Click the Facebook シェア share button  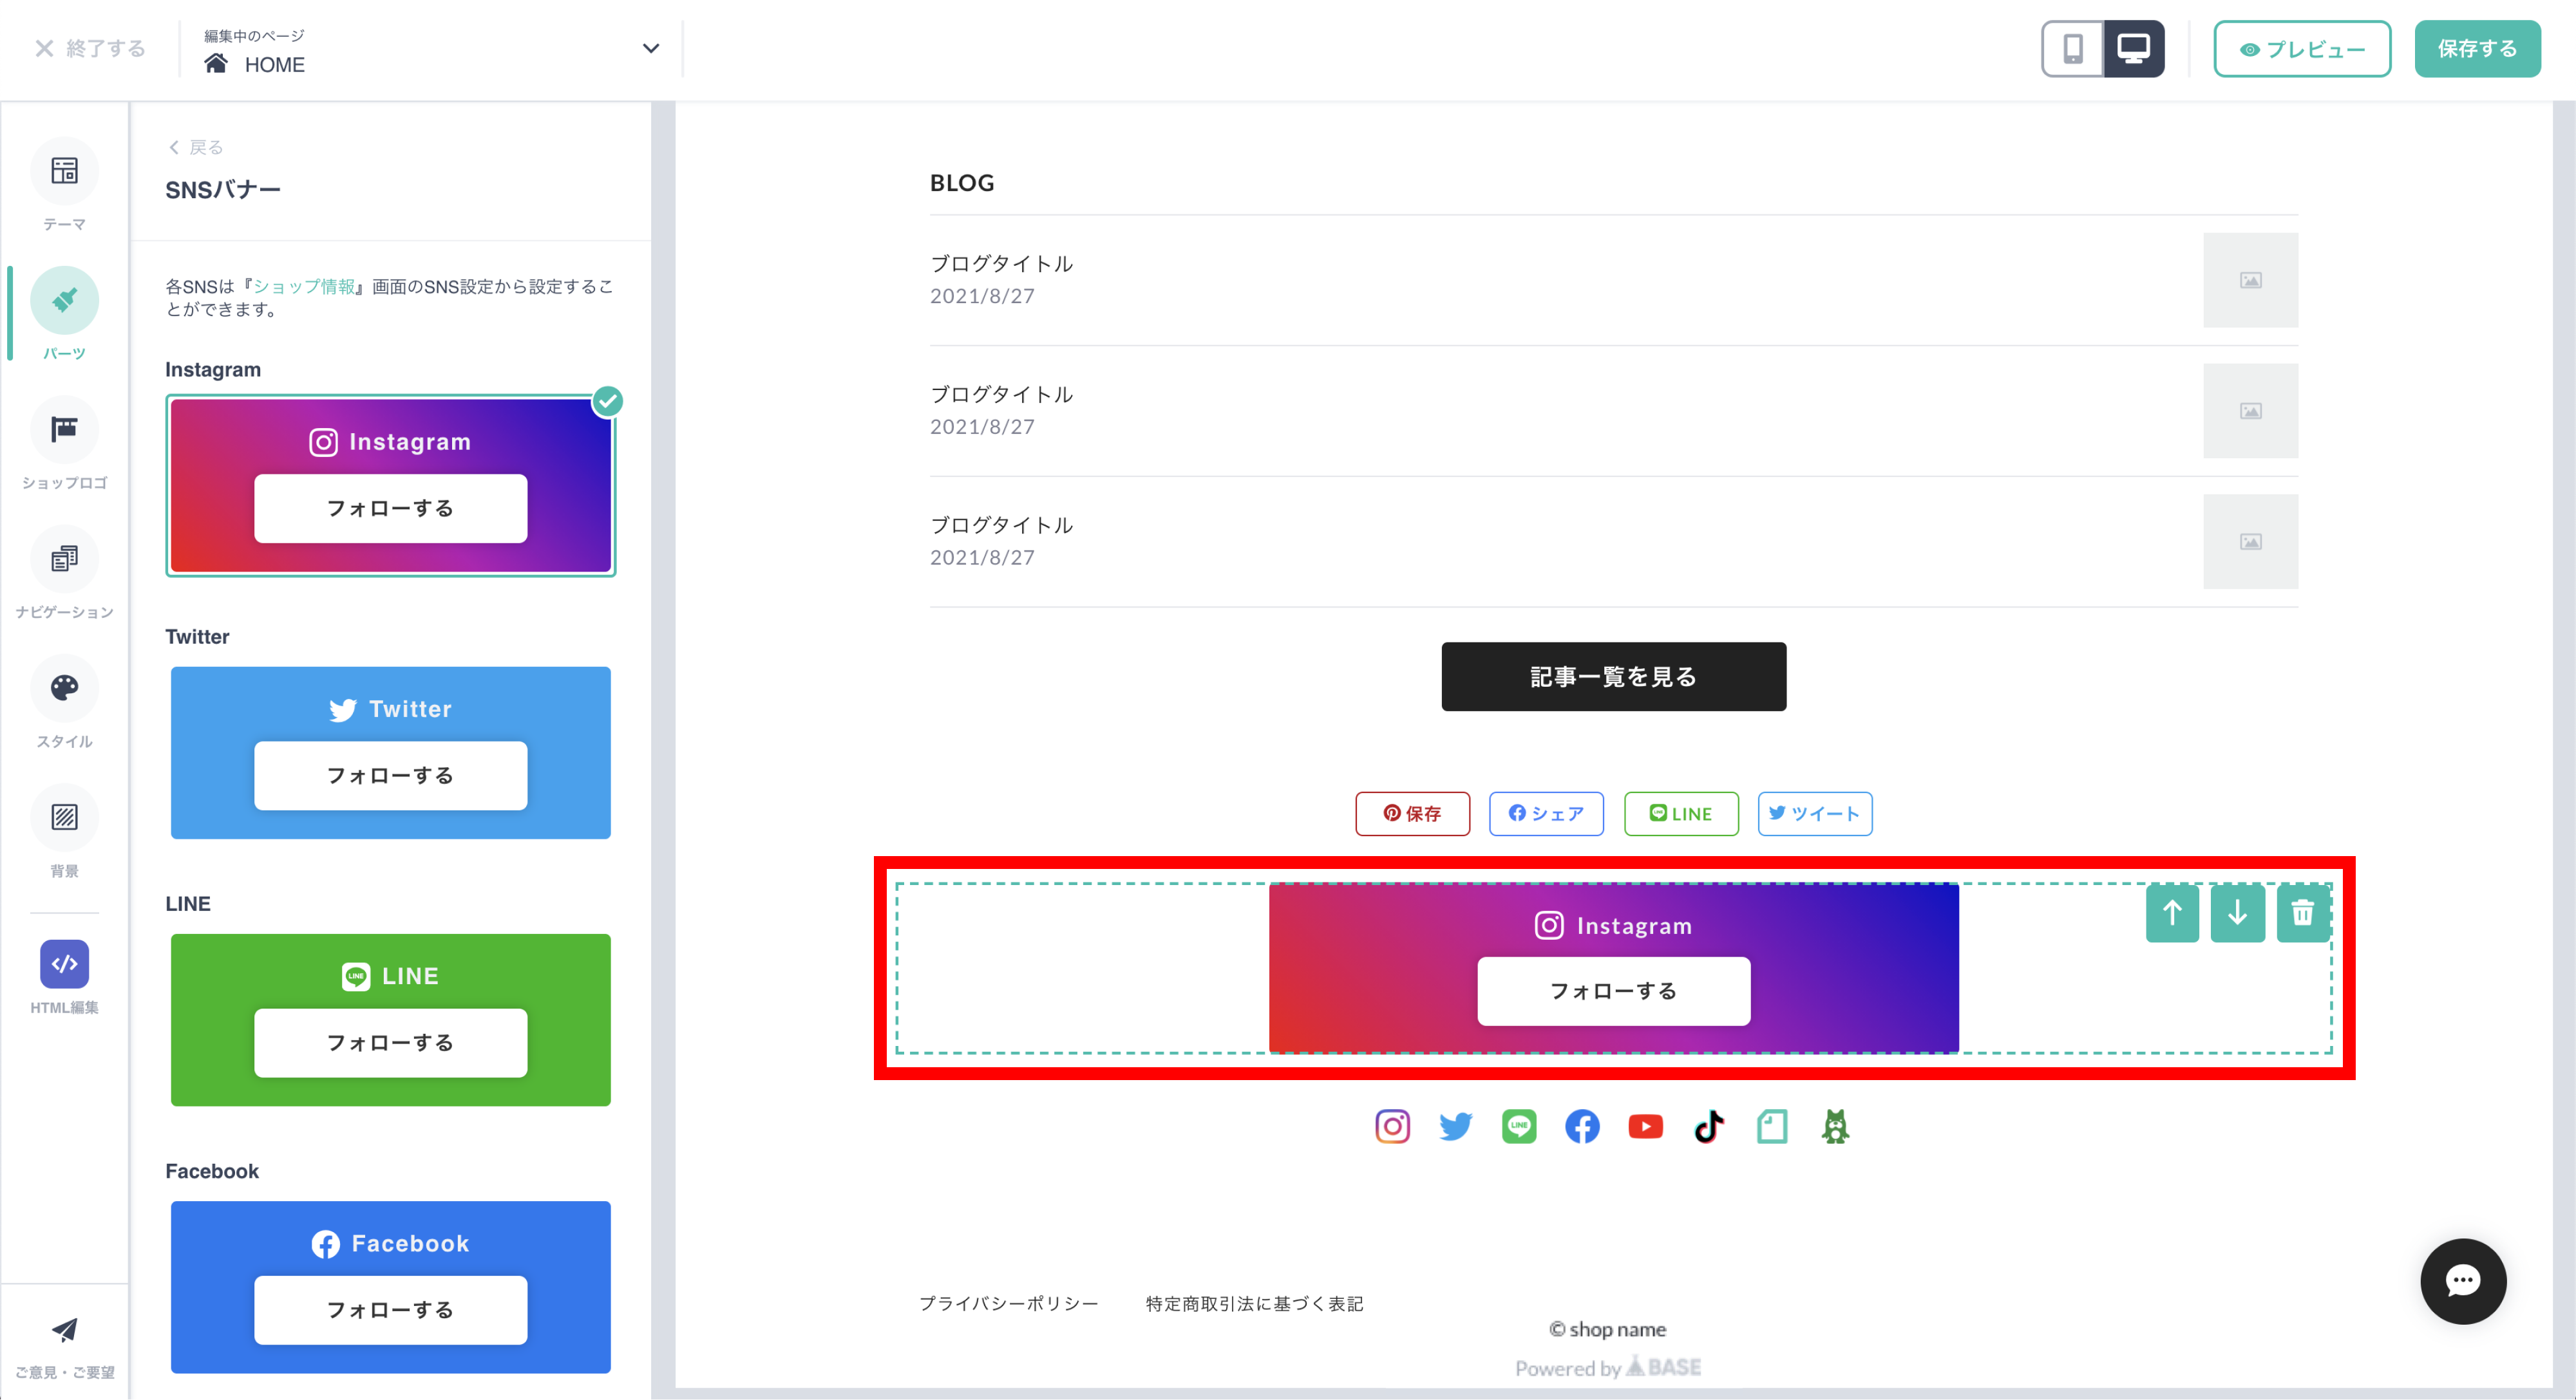(x=1546, y=814)
